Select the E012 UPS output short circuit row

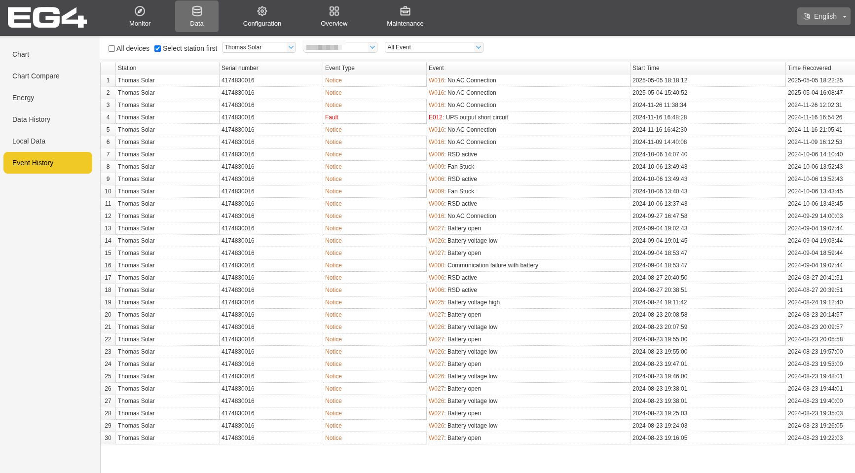click(x=468, y=117)
